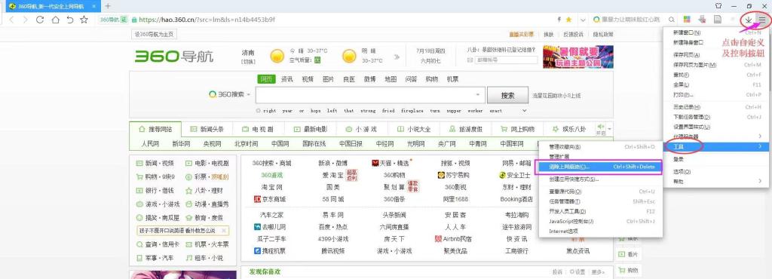Reload the page with refresh icon
Viewport: 772px width, 279px height.
click(40, 20)
